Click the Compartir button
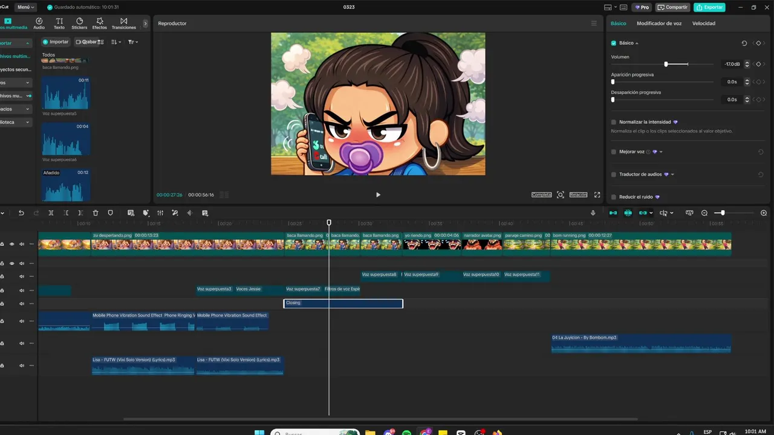The image size is (774, 435). coord(672,7)
